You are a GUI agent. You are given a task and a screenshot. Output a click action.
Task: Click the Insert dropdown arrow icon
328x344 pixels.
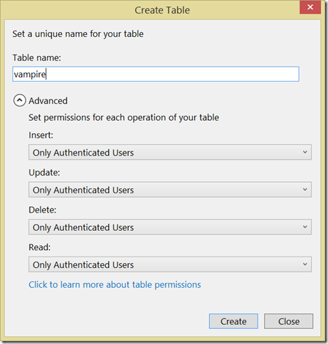pyautogui.click(x=305, y=152)
